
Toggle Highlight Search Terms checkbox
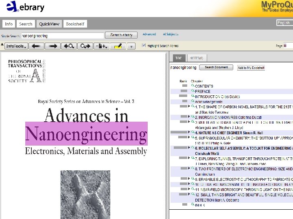pyautogui.click(x=144, y=45)
